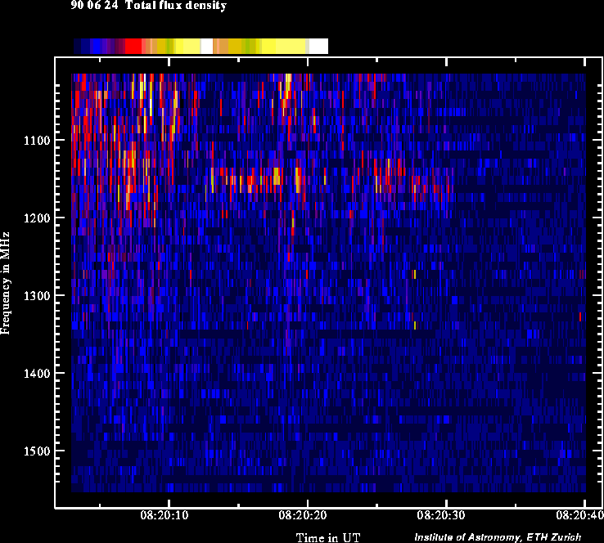The width and height of the screenshot is (604, 543).
Task: Click the 1300 frequency axis label
Action: [37, 295]
